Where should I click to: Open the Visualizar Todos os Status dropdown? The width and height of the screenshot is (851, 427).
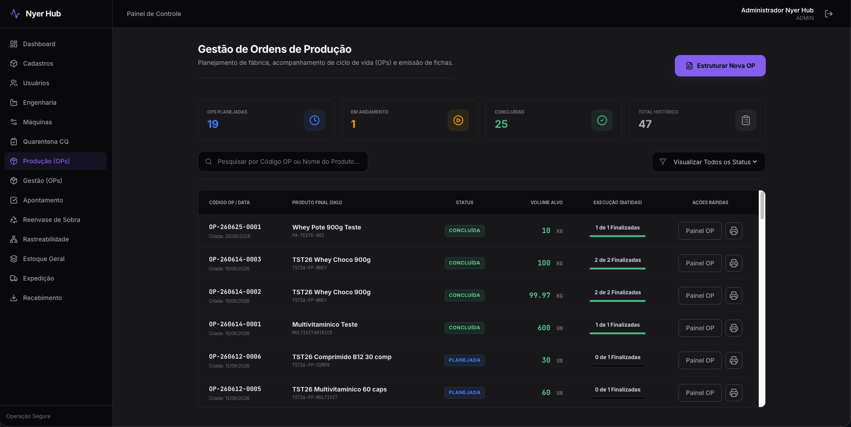click(709, 162)
